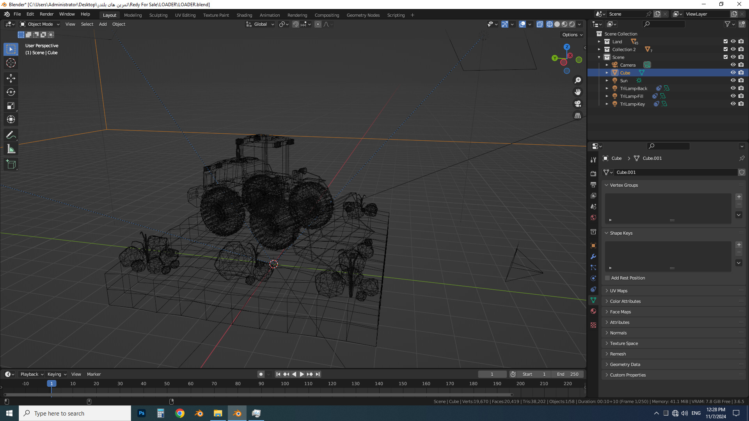Click the Zoom view magnifier icon

pyautogui.click(x=578, y=80)
